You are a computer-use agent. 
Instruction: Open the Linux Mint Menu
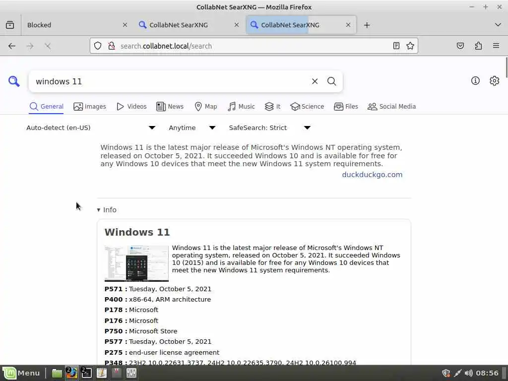click(21, 373)
